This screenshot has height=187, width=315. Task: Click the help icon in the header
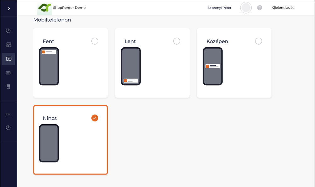coord(260,8)
